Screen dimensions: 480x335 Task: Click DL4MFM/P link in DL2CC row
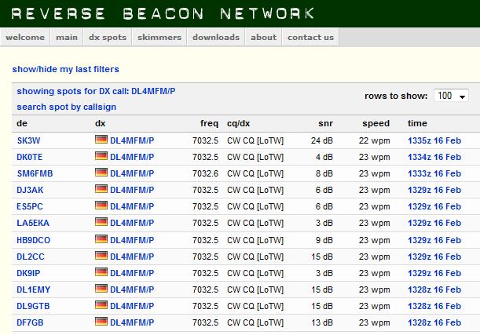coord(132,256)
